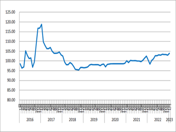Click the line's highest peak near 119

pos(42,24)
